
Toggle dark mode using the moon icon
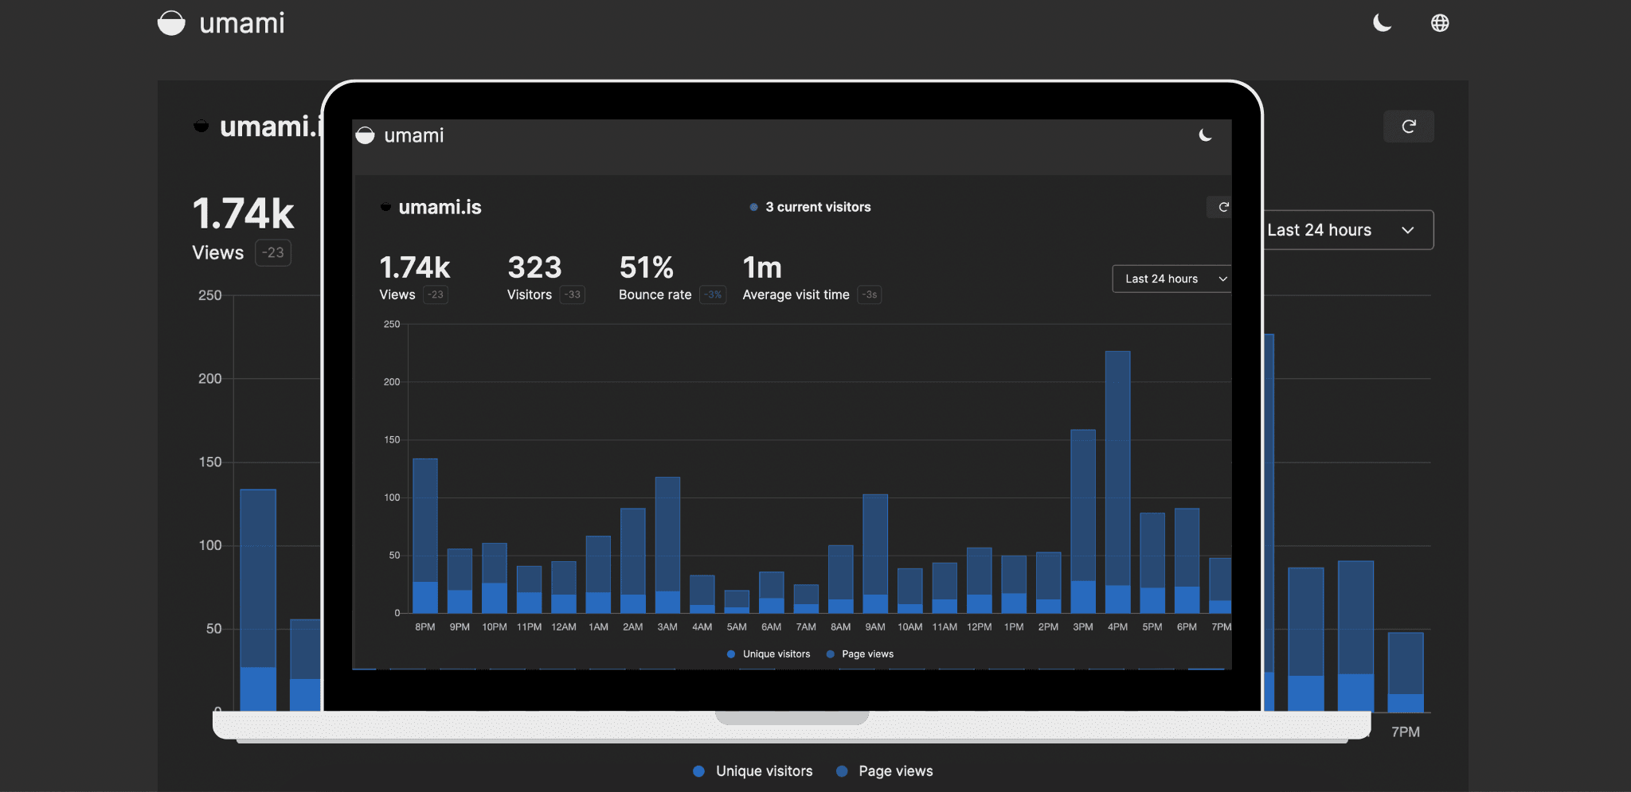click(1382, 23)
